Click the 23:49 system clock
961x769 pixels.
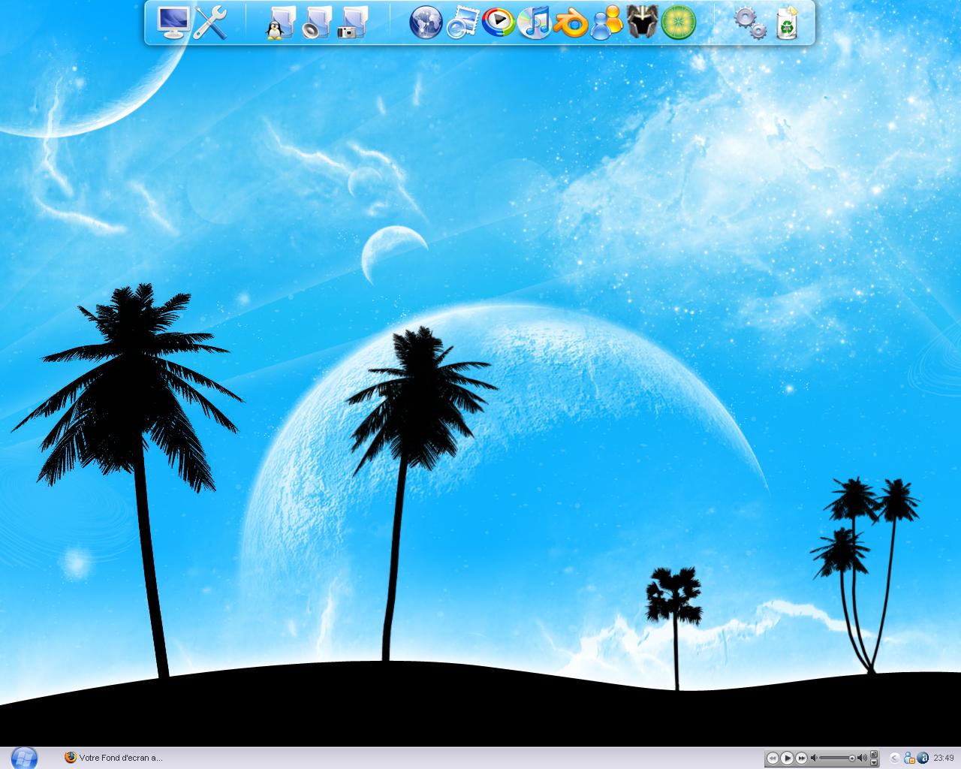944,758
